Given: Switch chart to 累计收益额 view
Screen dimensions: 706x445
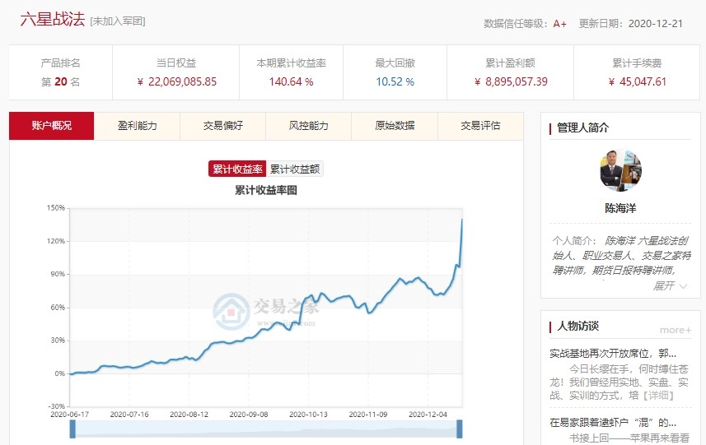Looking at the screenshot, I should (295, 169).
